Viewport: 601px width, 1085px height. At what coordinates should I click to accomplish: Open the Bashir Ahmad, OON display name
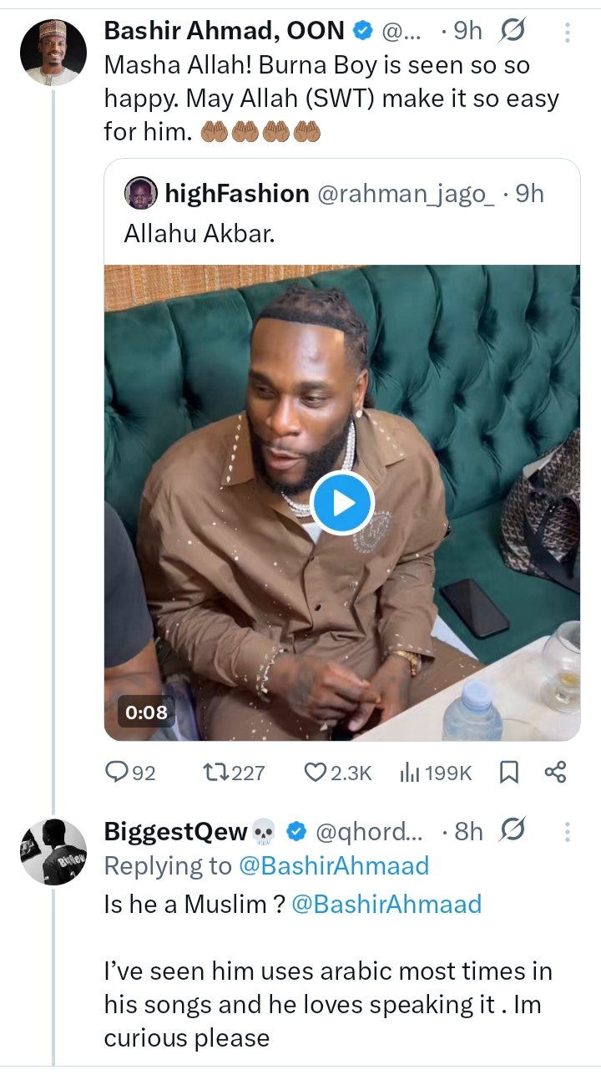pyautogui.click(x=224, y=32)
